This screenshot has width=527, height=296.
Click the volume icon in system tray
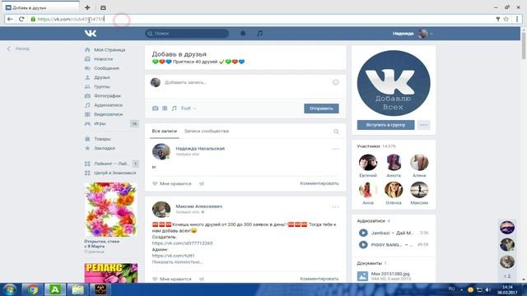point(488,289)
